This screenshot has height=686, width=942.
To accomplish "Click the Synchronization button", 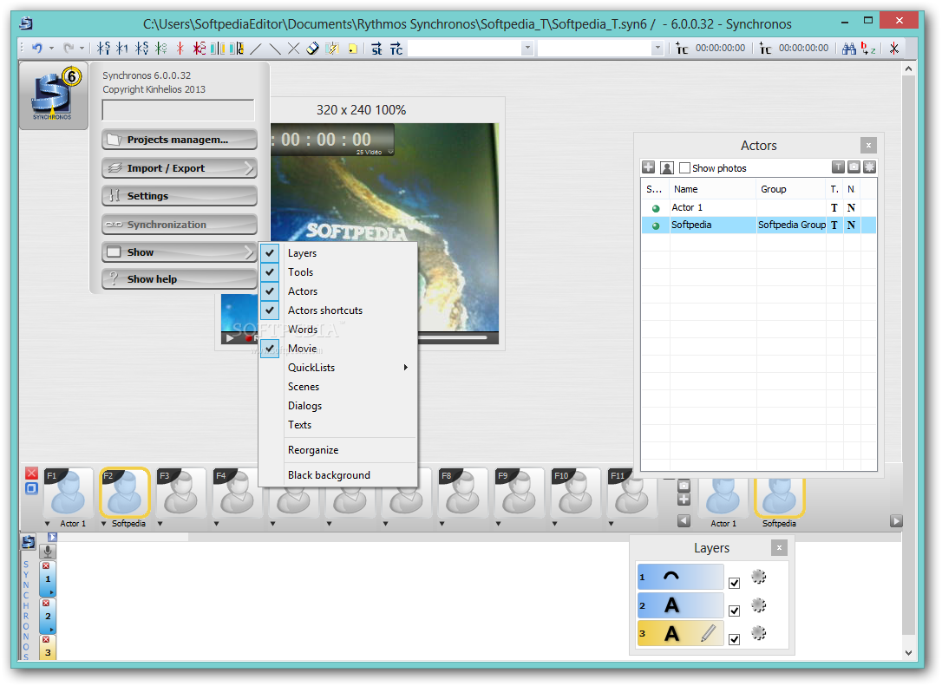I will tap(179, 224).
